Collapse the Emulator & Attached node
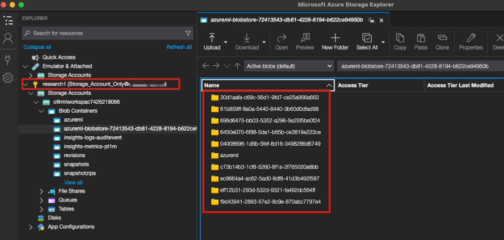Screen dimensions: 504x240 pyautogui.click(x=25, y=66)
